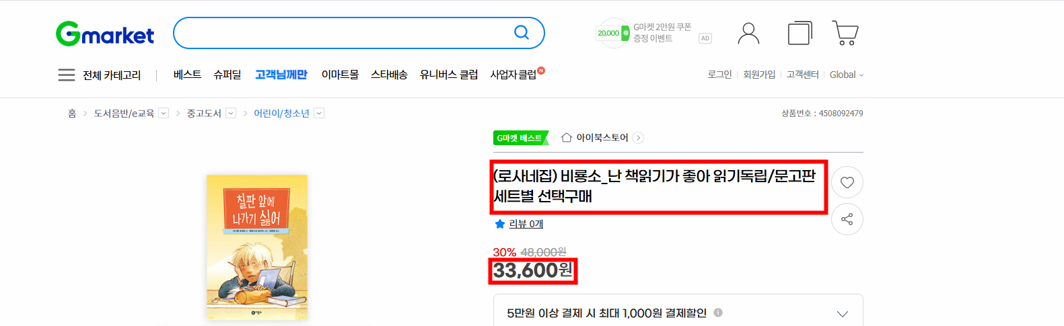This screenshot has height=326, width=1064.
Task: Open 유니버스 클럽 menu item
Action: 449,75
